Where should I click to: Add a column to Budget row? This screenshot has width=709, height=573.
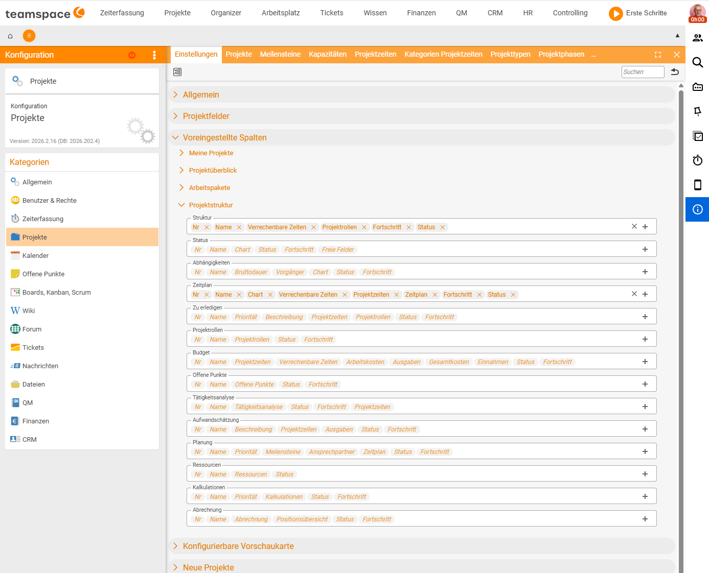tap(645, 362)
